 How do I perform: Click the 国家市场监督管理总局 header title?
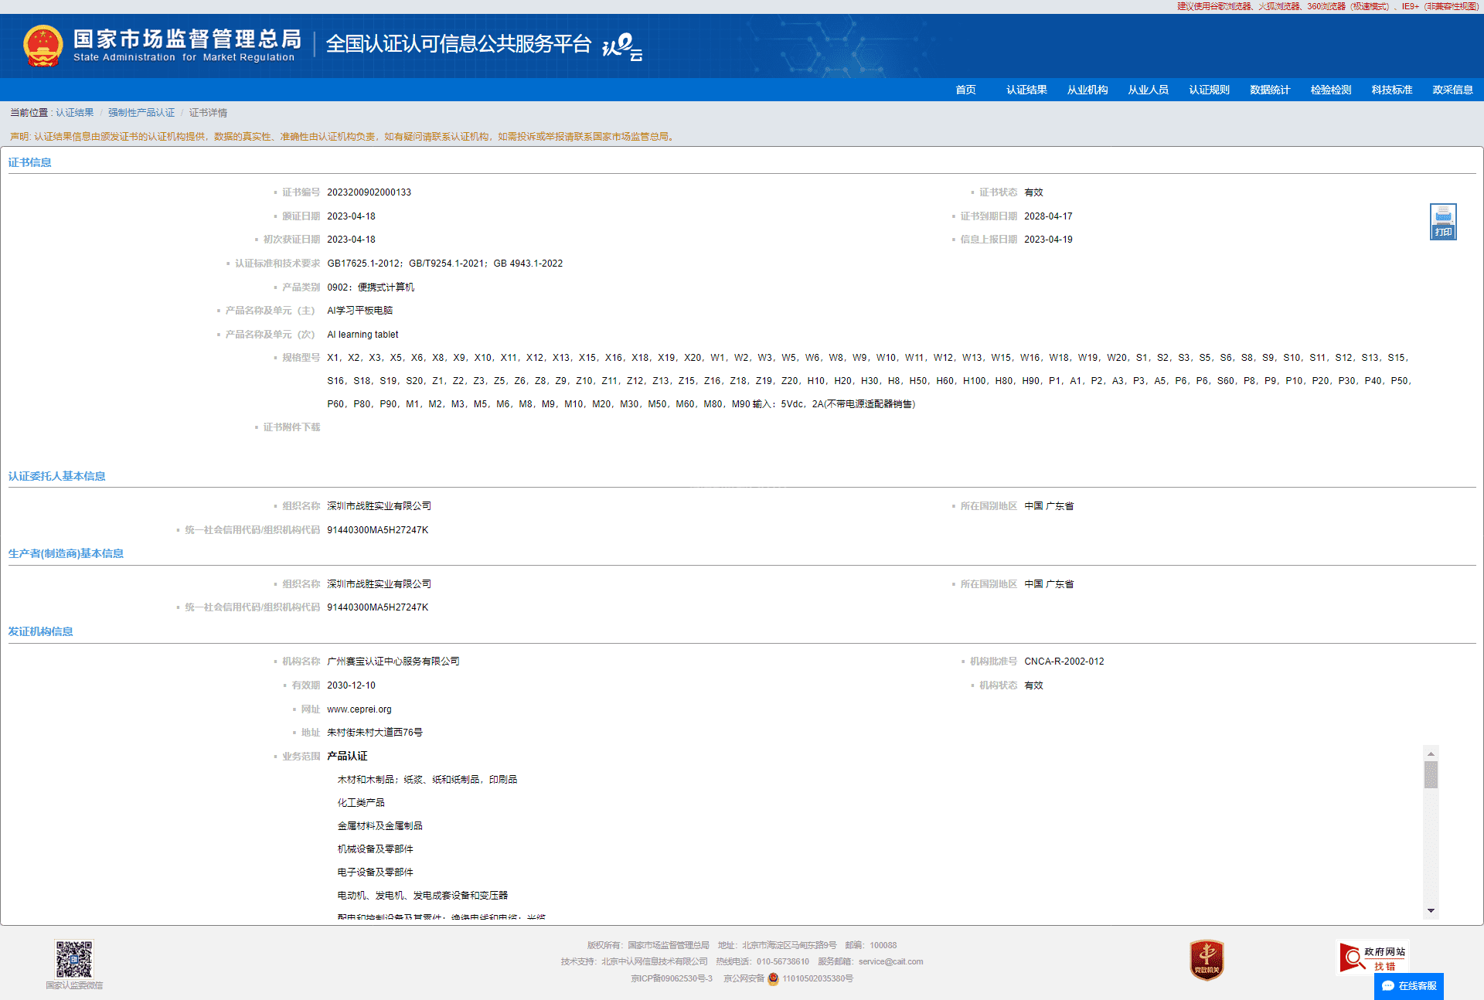(x=187, y=39)
